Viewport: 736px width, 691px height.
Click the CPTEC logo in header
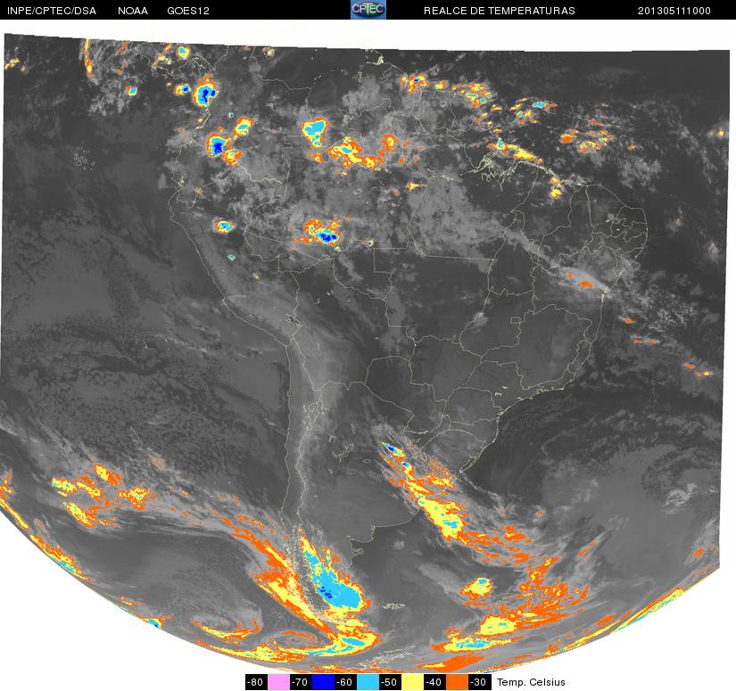(x=368, y=10)
